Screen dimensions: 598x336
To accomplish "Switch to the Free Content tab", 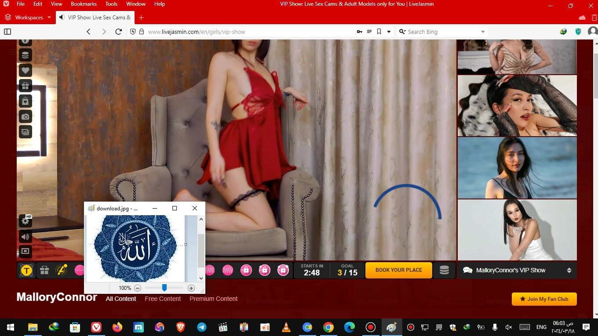I will pos(163,299).
